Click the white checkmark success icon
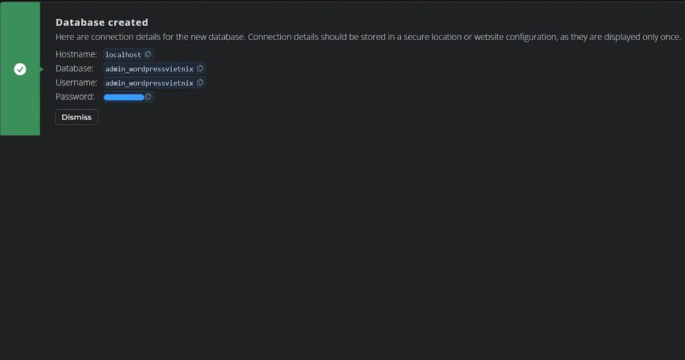This screenshot has width=685, height=360. (20, 69)
